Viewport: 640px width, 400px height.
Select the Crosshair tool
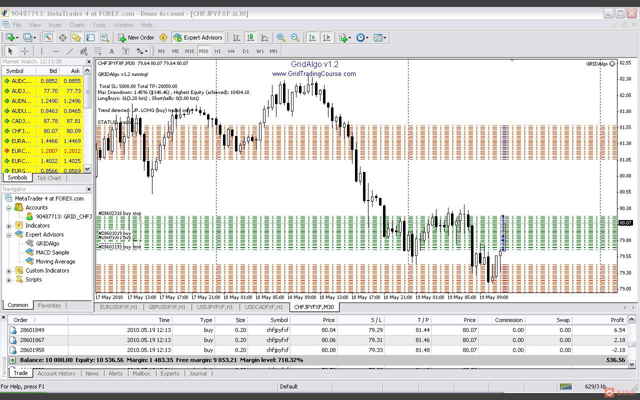click(25, 50)
